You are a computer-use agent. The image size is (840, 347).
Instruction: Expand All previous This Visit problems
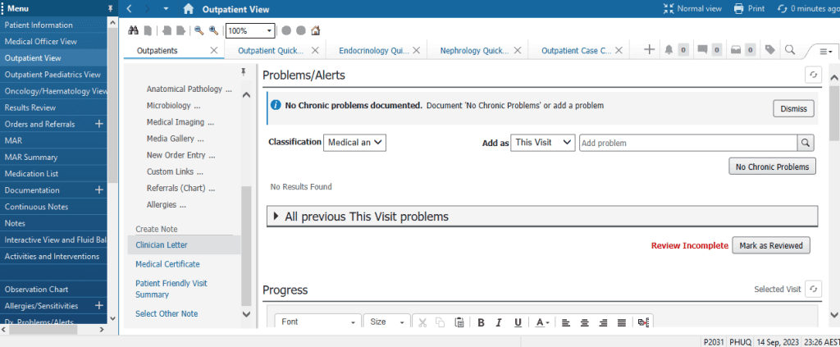pos(276,217)
